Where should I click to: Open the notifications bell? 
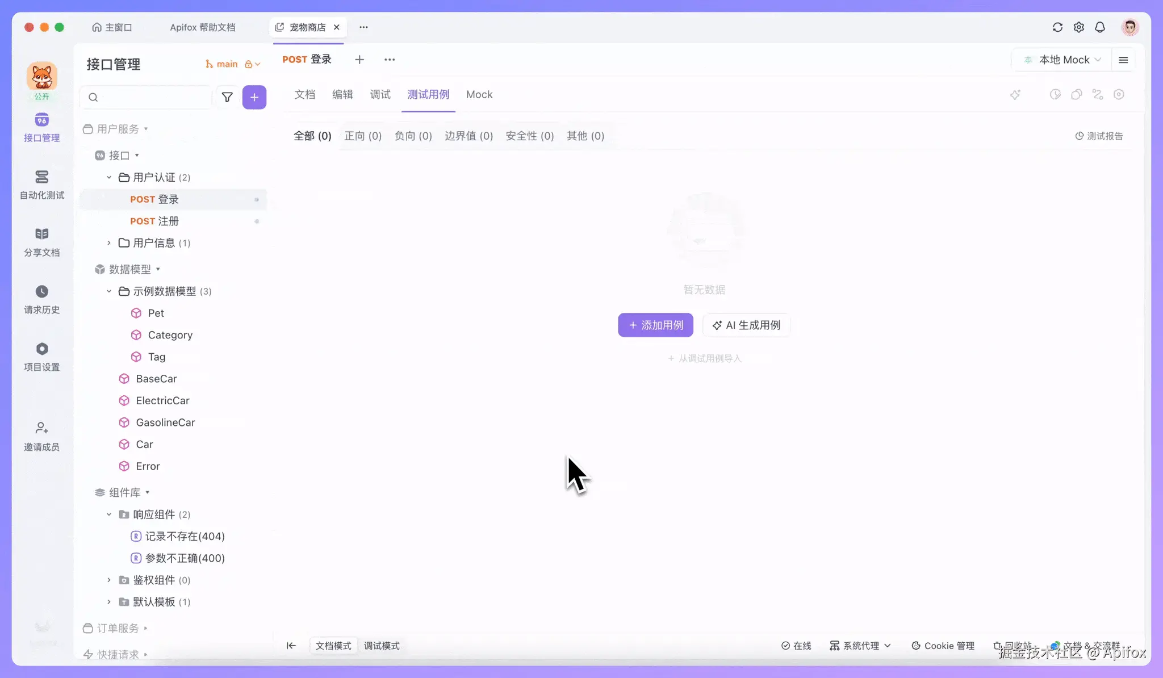click(1100, 27)
